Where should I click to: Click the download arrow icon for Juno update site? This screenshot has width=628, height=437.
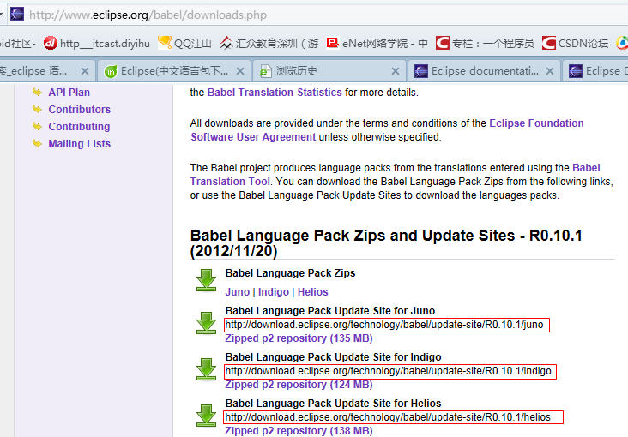click(206, 323)
